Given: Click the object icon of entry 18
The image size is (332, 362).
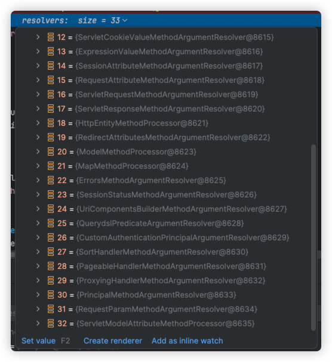Looking at the screenshot, I should click(51, 123).
